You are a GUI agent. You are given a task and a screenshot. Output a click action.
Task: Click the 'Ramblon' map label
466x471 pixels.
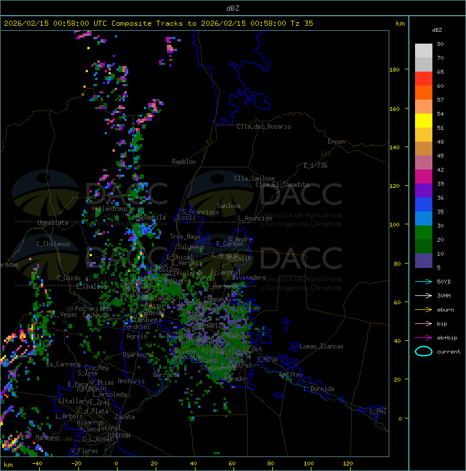pyautogui.click(x=184, y=162)
